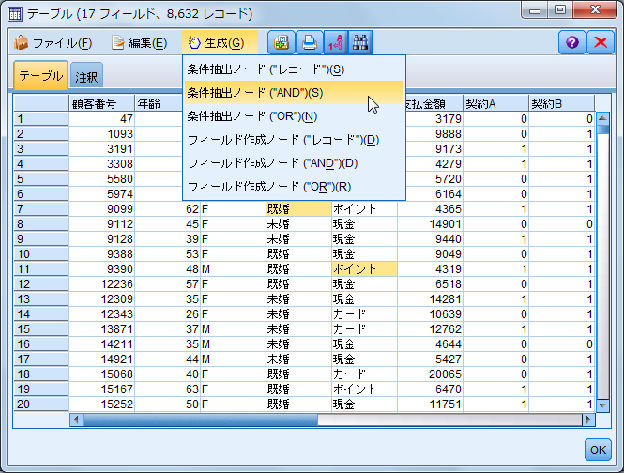The height and width of the screenshot is (473, 624).
Task: Switch to the テーブル tab
Action: pyautogui.click(x=40, y=75)
